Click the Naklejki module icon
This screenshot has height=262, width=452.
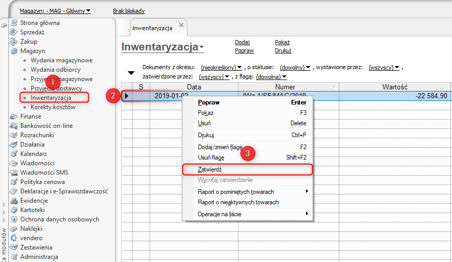pyautogui.click(x=14, y=229)
